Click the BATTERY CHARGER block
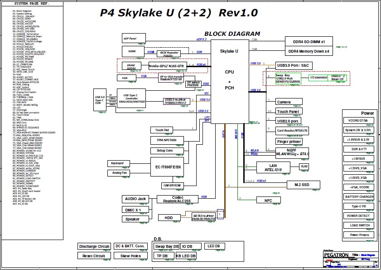Screen dimensions: 381x270 tap(358, 197)
